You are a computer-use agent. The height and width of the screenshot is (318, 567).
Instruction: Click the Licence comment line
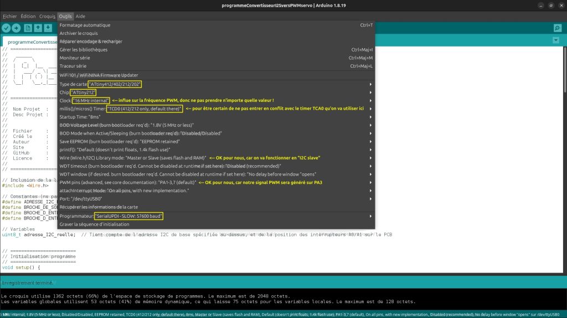[x=25, y=158]
